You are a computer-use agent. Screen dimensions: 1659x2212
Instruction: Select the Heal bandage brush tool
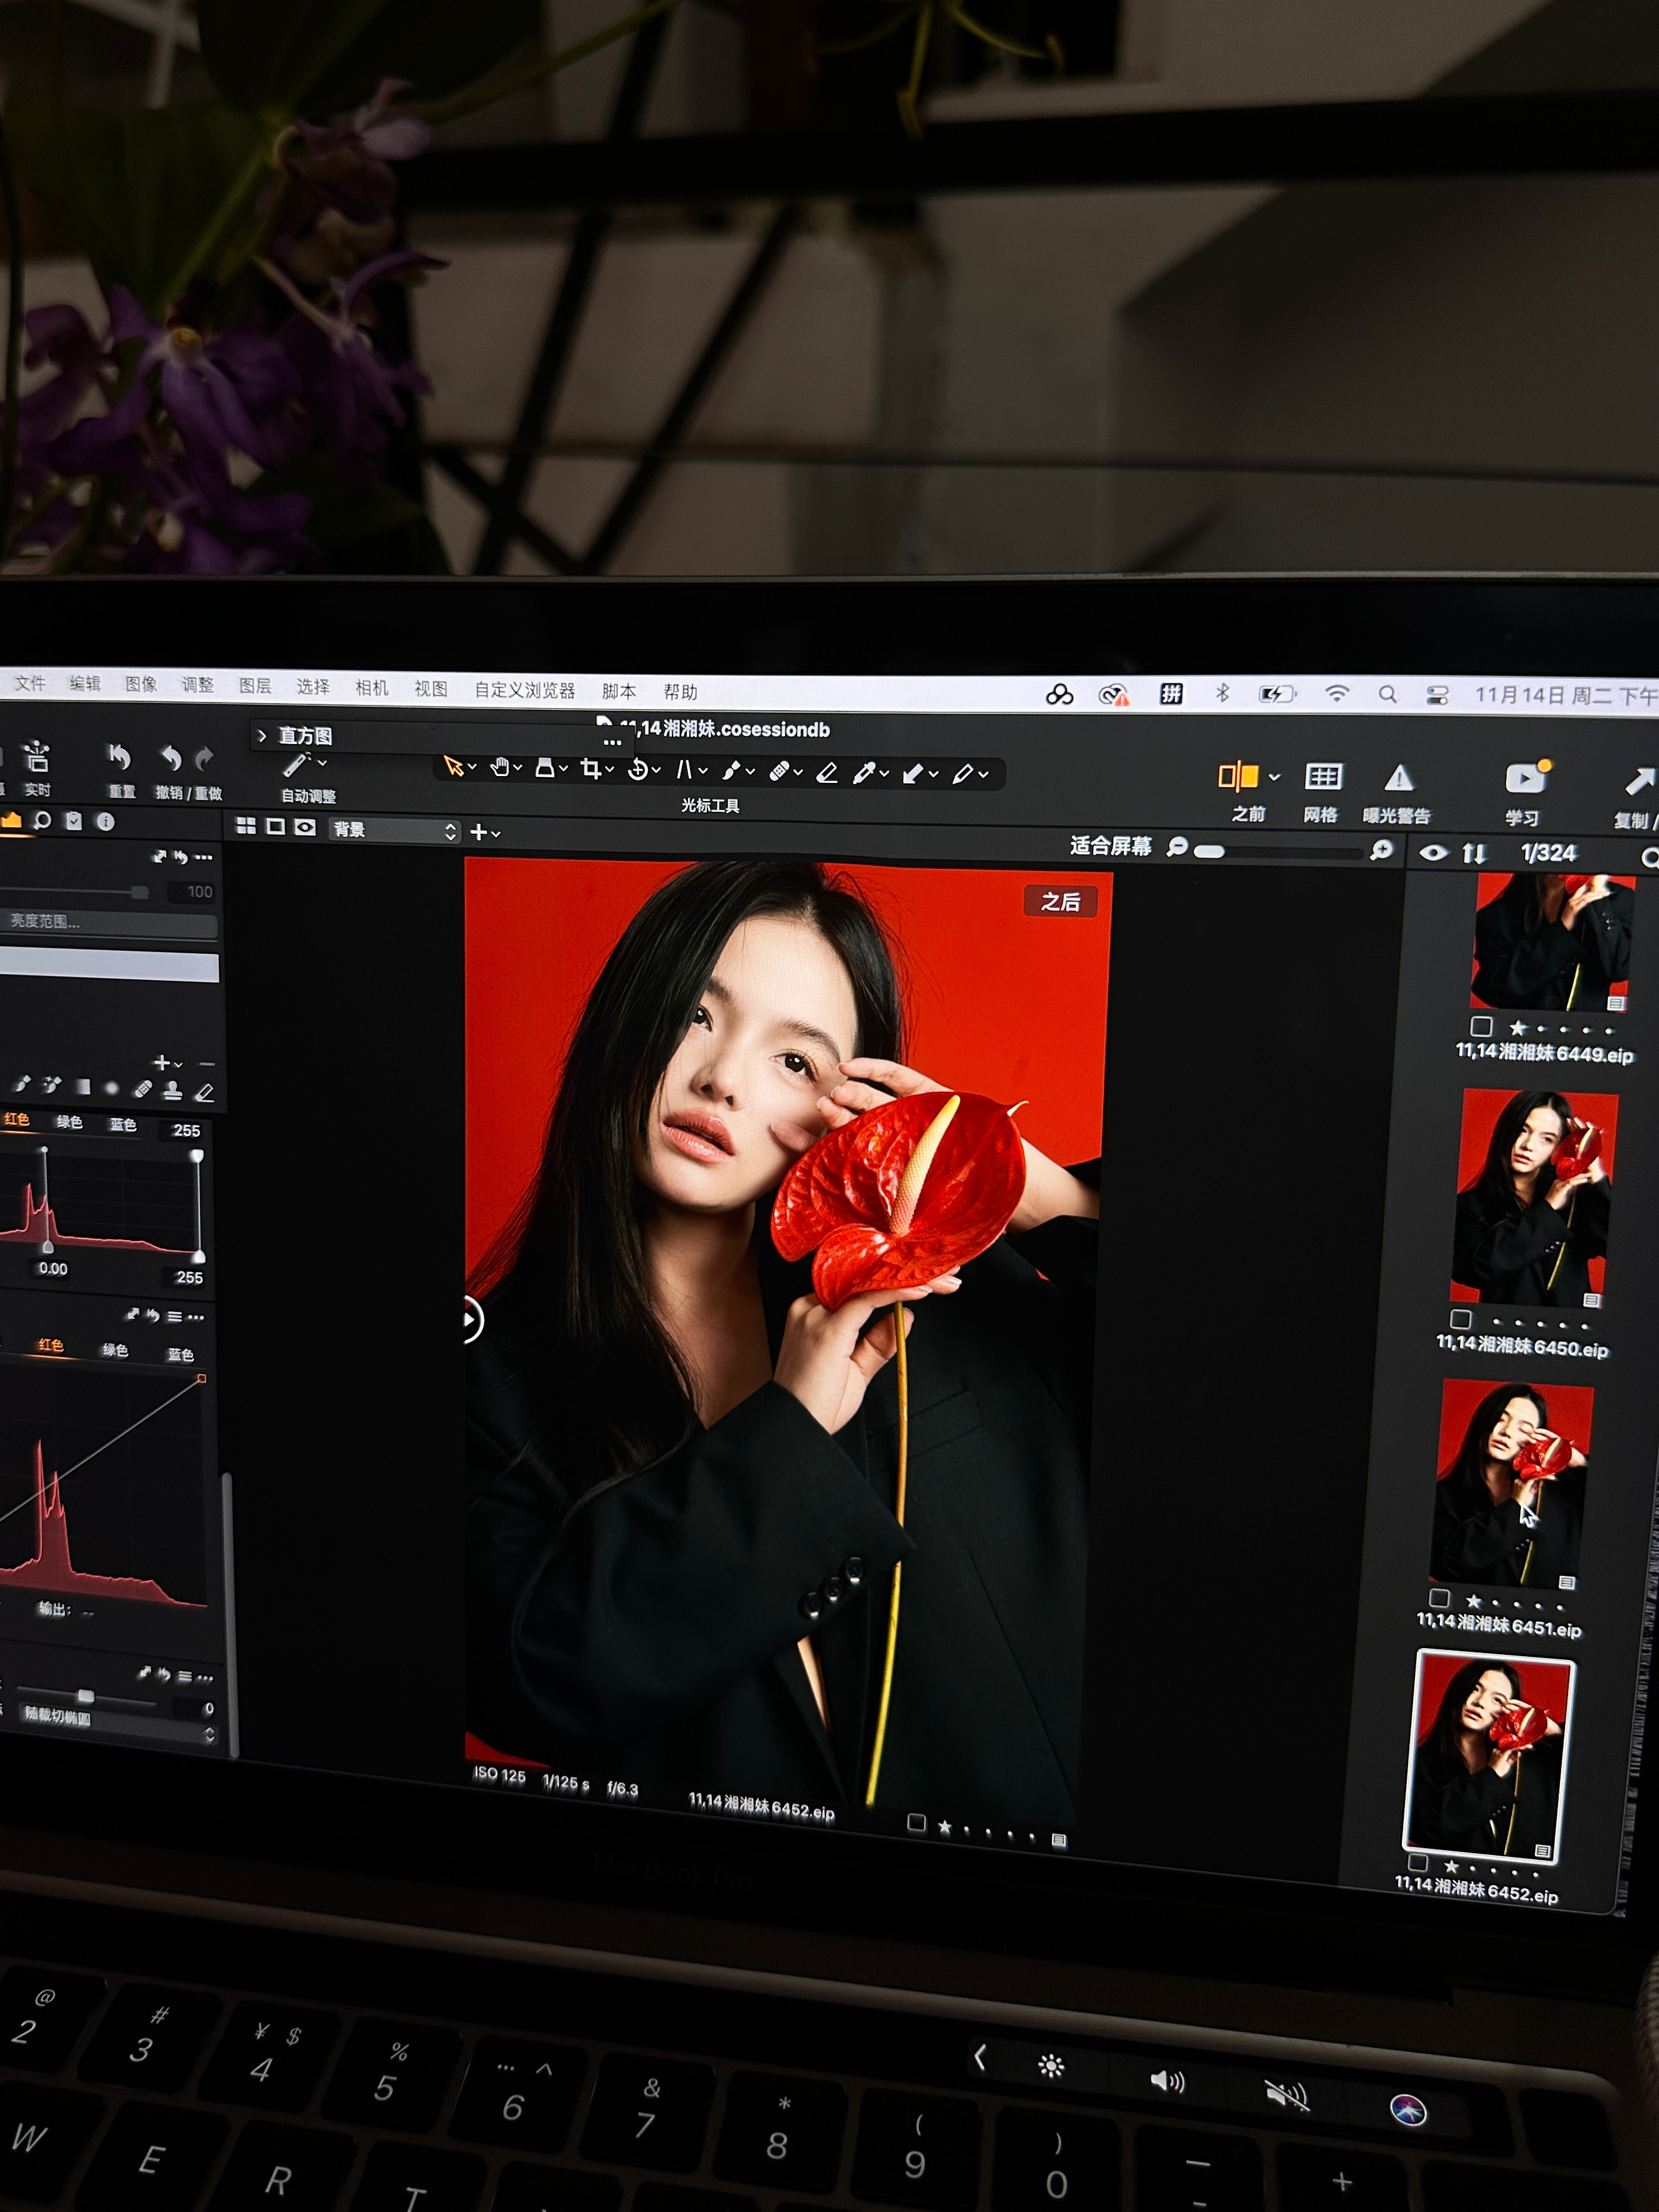(x=779, y=771)
